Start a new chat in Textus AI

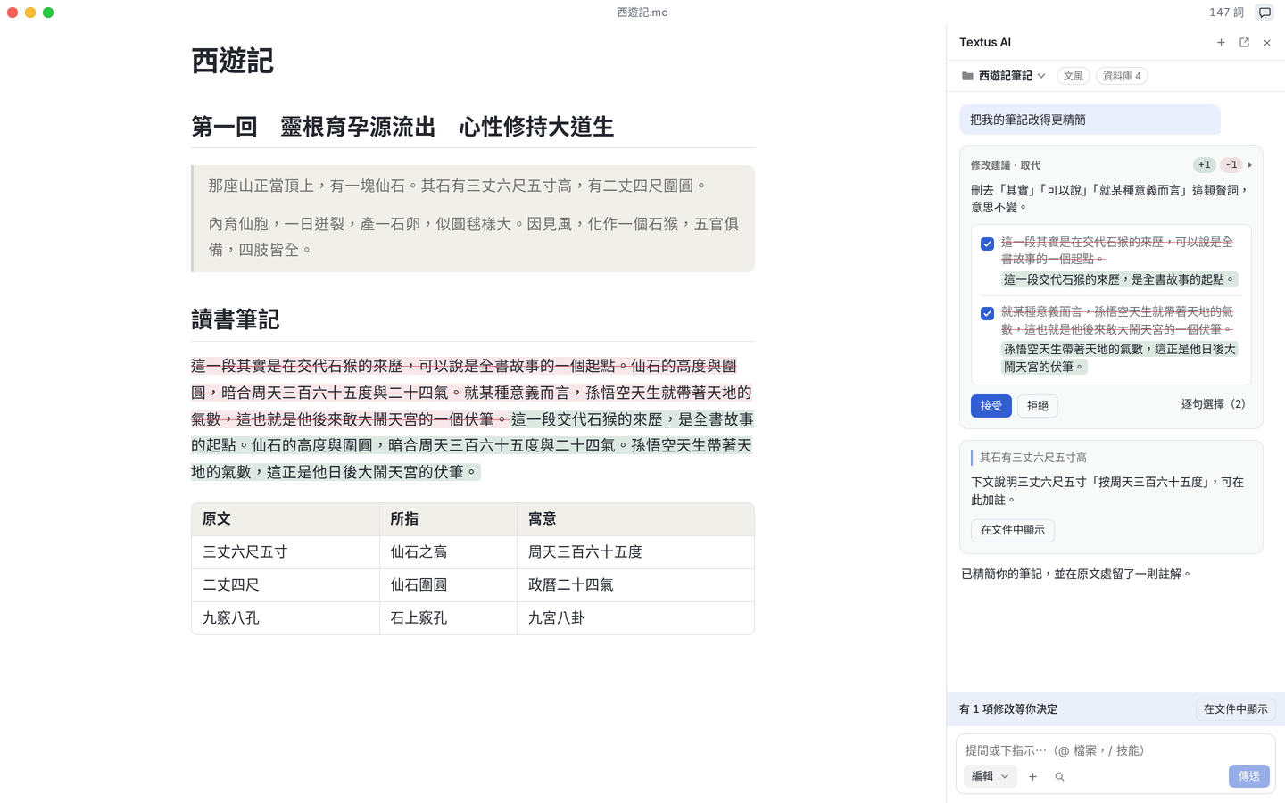[1221, 43]
